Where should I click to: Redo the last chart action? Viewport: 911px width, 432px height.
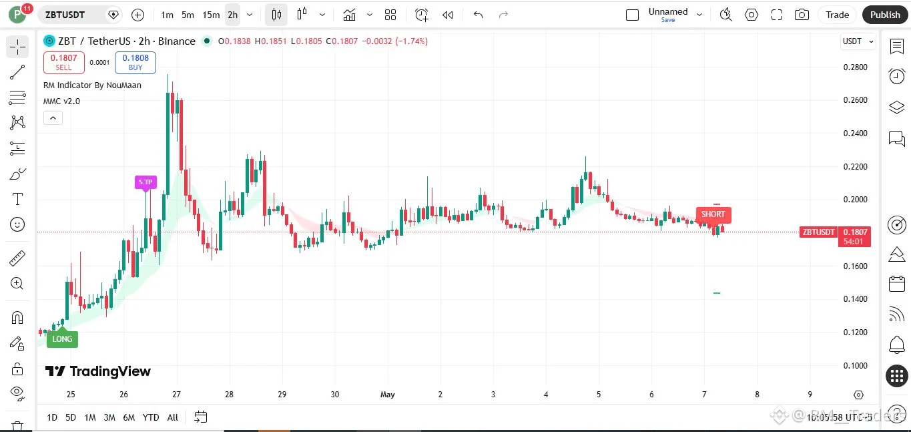point(504,15)
